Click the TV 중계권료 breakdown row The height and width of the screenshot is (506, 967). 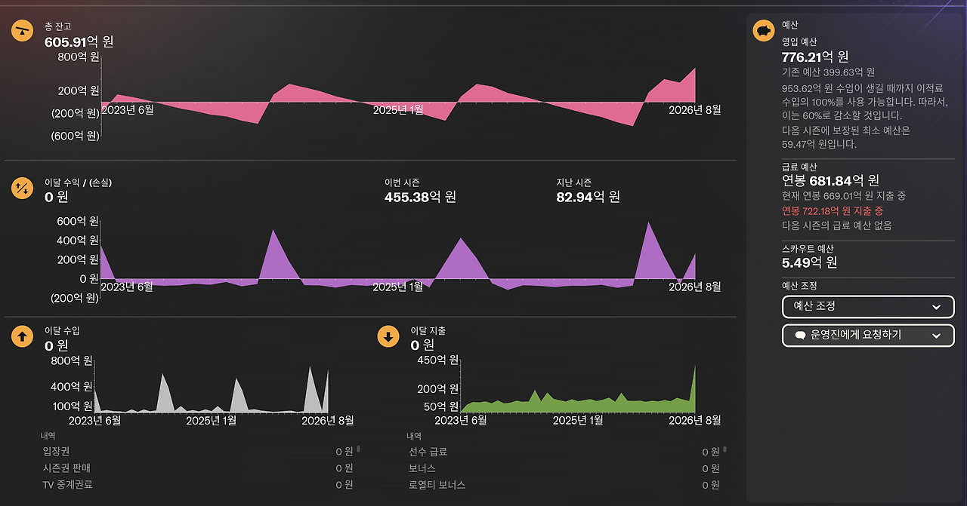click(x=189, y=485)
